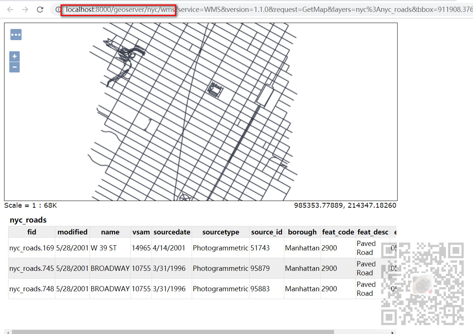Click the source_id column header
This screenshot has height=334, width=473.
267,232
